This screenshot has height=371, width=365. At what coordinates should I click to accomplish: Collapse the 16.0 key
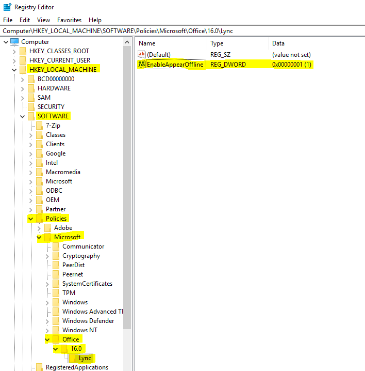coord(56,349)
